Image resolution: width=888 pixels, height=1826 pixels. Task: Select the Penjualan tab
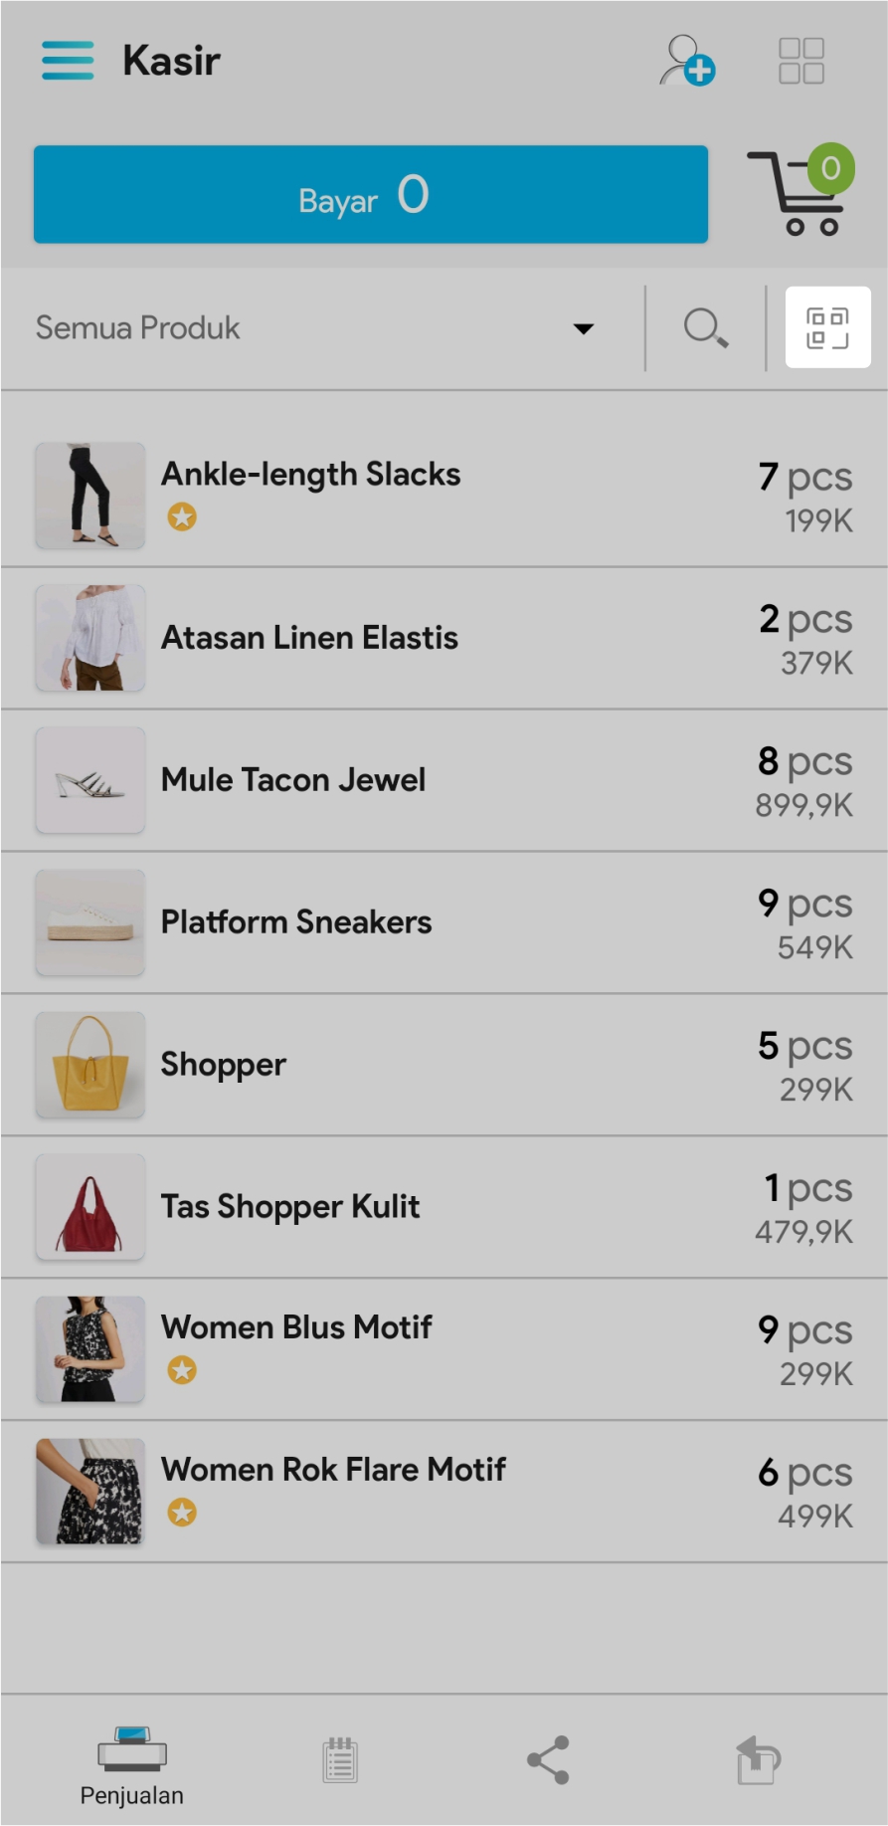(131, 1765)
